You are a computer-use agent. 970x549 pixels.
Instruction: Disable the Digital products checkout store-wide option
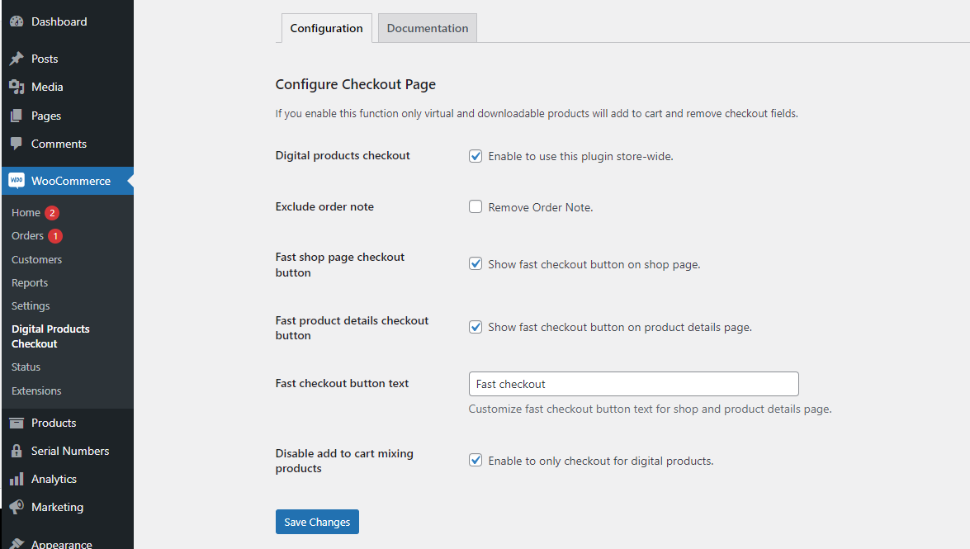[x=476, y=155]
